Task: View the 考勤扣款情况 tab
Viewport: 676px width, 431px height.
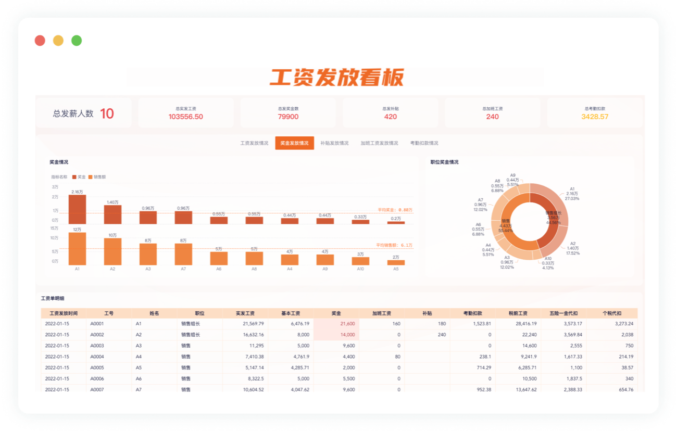Action: (425, 143)
